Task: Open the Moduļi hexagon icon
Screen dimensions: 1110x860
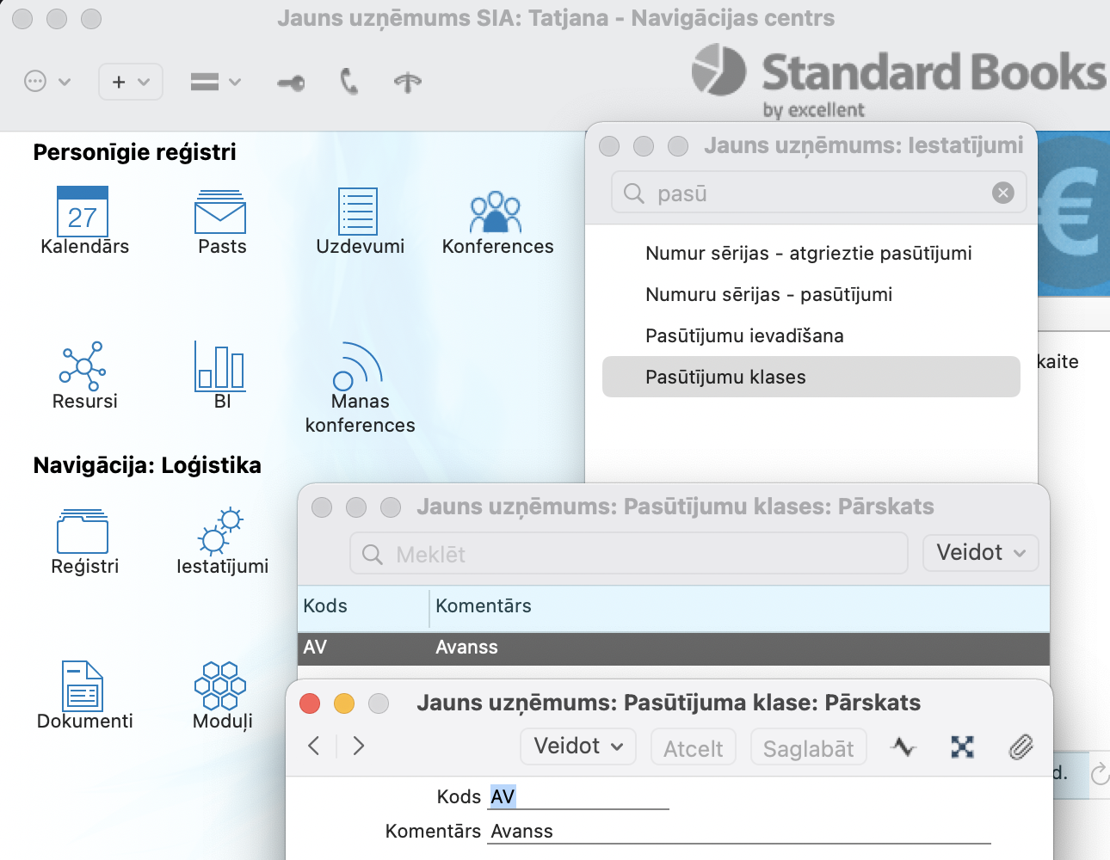Action: [220, 685]
